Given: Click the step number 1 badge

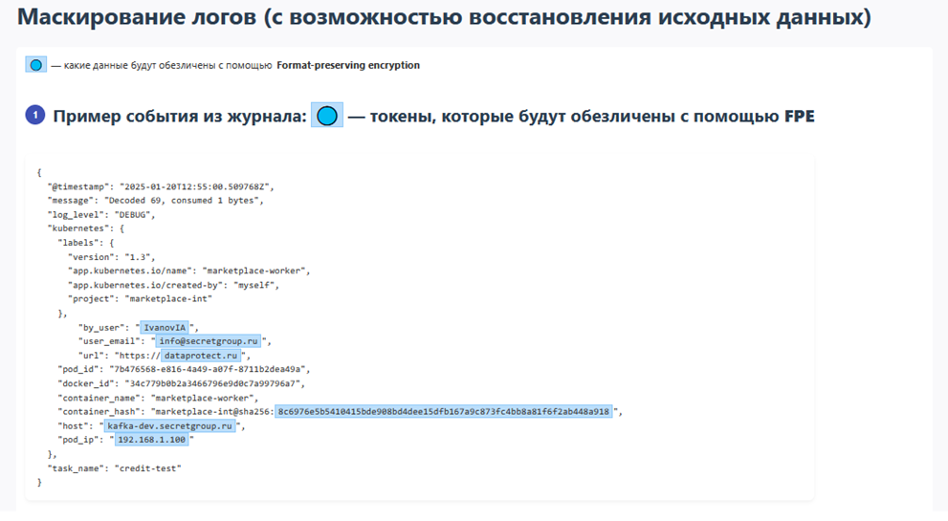Looking at the screenshot, I should 35,116.
